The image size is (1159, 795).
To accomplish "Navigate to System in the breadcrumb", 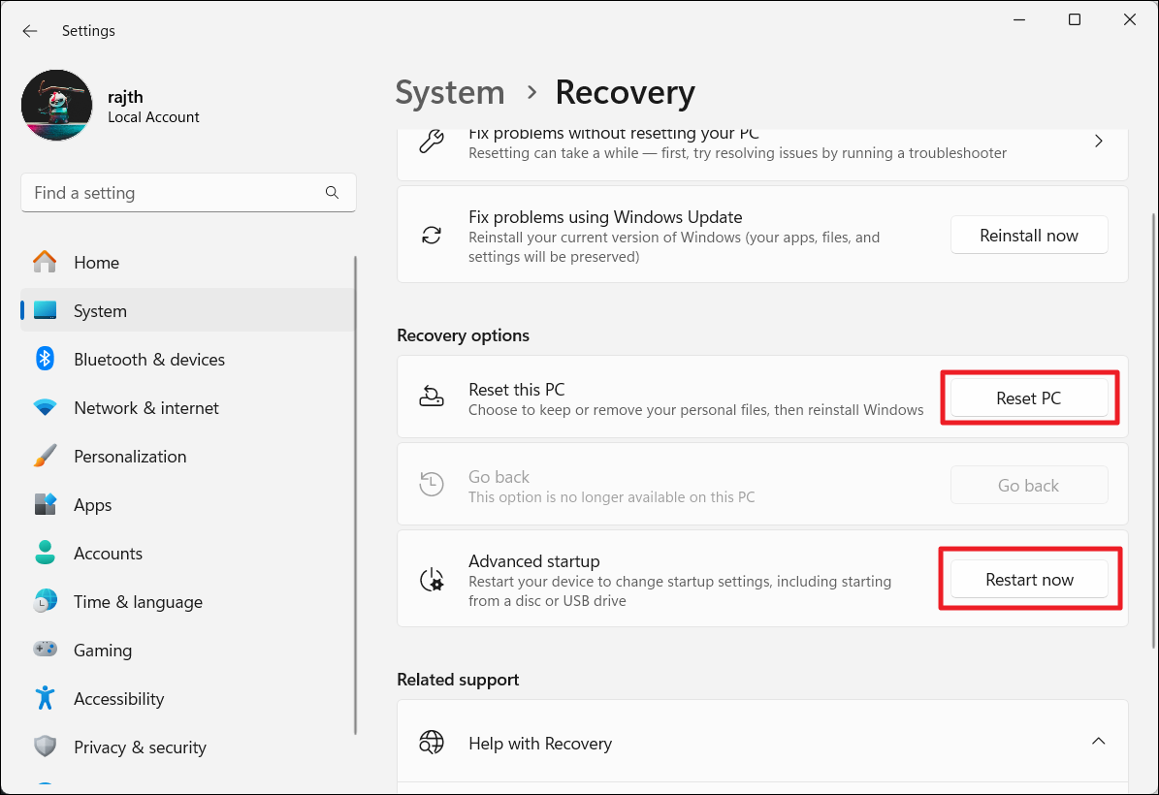I will coord(450,93).
